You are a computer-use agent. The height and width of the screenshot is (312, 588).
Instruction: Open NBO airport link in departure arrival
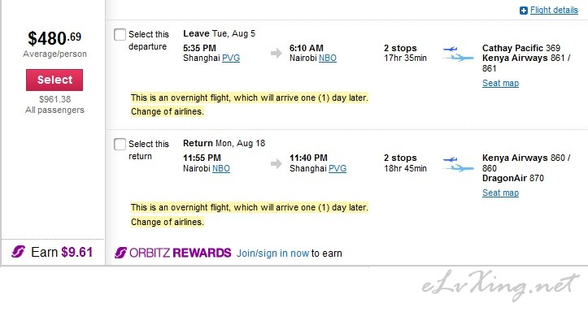pos(328,58)
